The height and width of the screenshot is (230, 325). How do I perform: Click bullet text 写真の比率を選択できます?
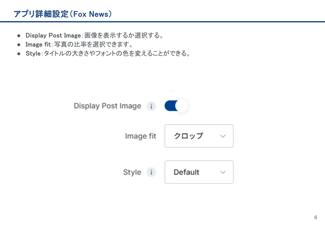(x=93, y=44)
